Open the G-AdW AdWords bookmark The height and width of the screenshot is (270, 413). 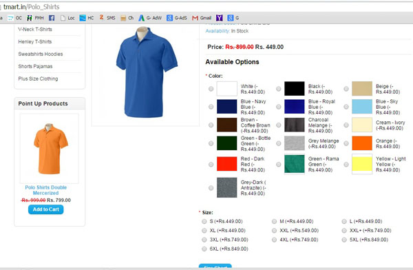150,18
